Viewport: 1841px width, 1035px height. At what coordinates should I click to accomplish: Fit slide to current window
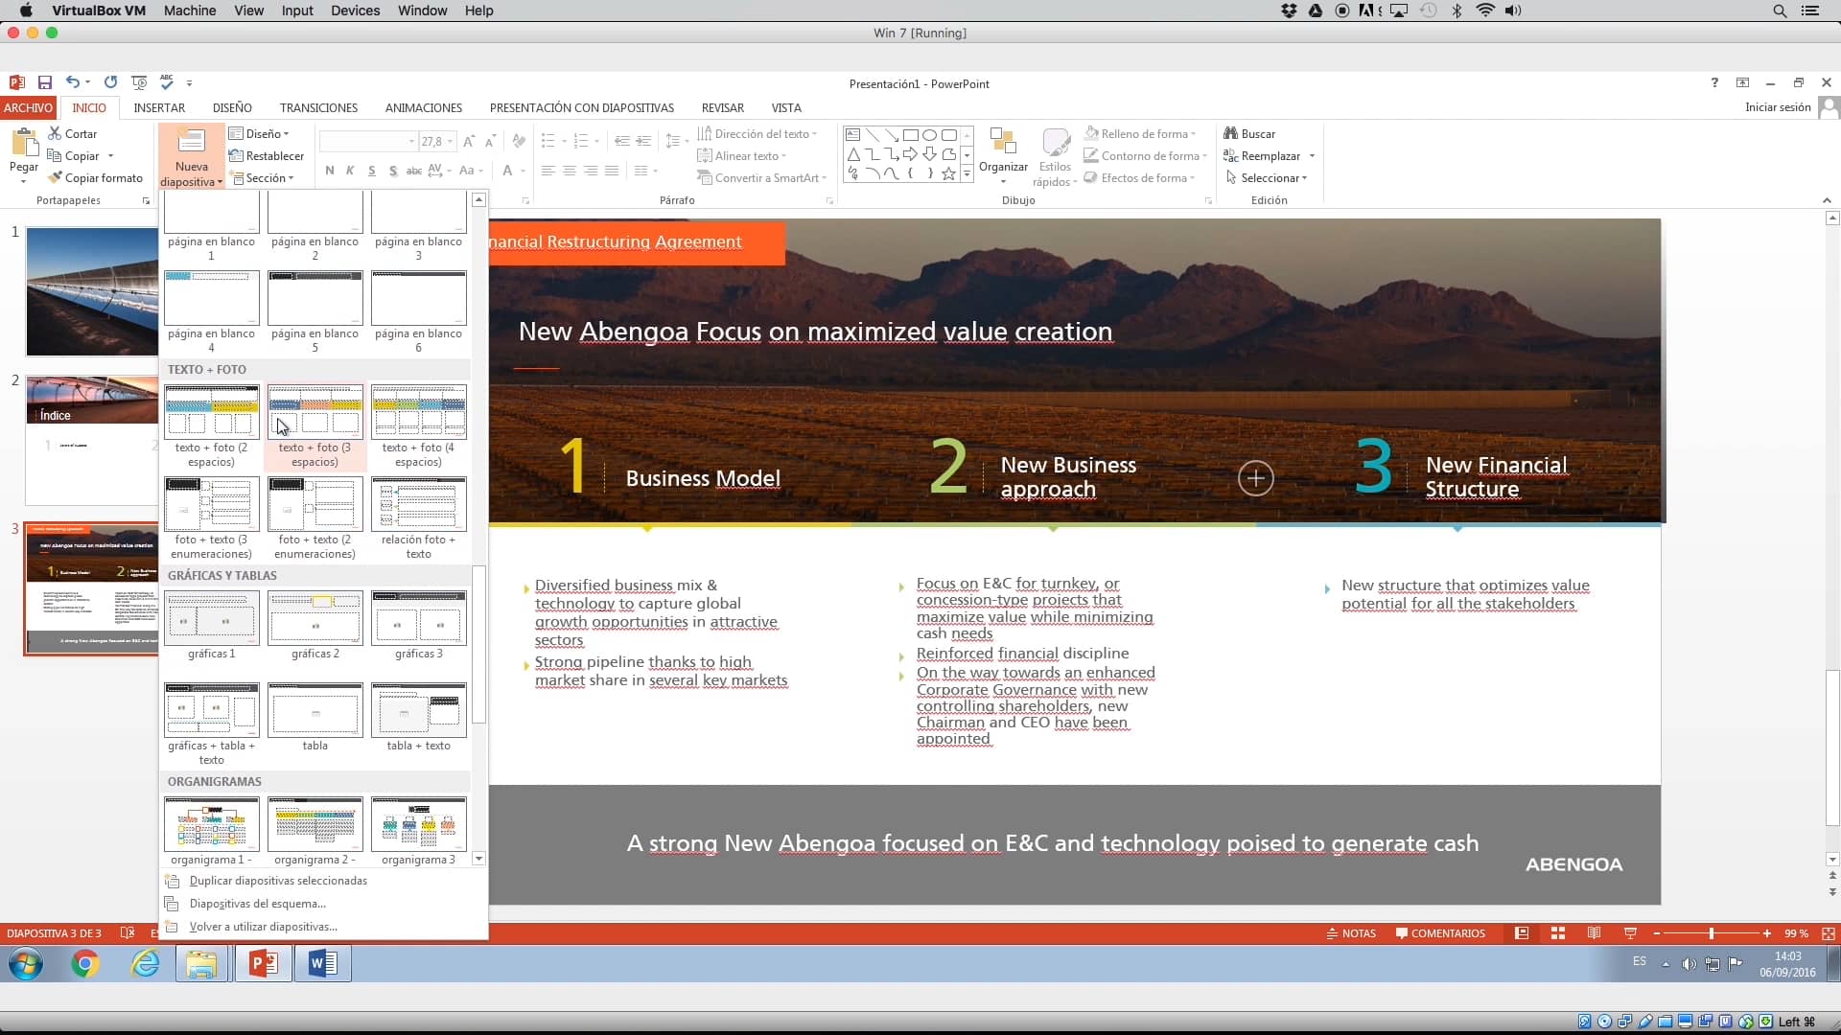pyautogui.click(x=1829, y=933)
